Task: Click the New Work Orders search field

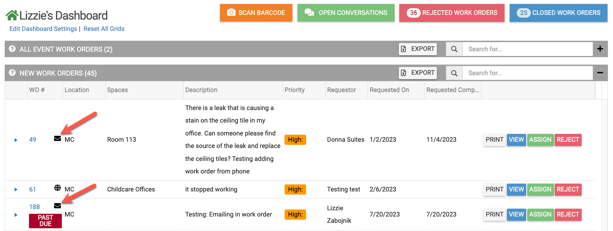Action: click(x=527, y=73)
